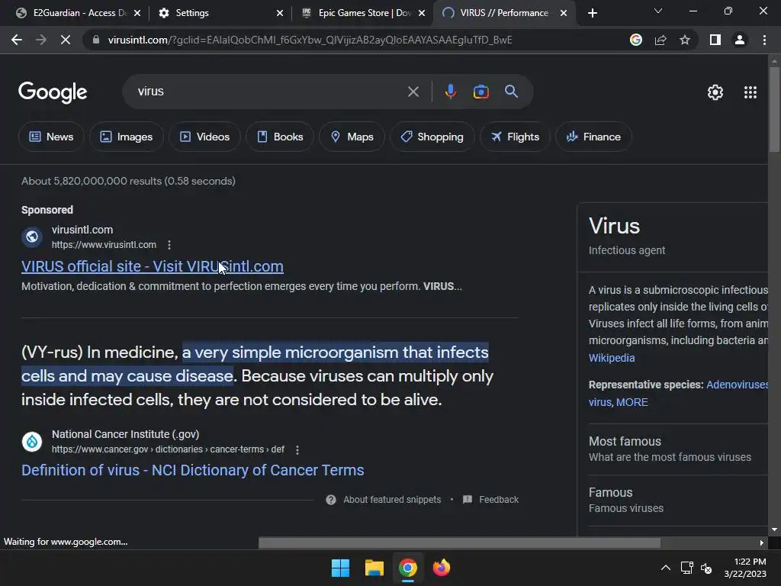Viewport: 781px width, 586px height.
Task: Click the vertical scrollbar thumb
Action: click(774, 108)
